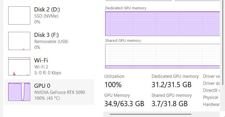
Task: Select the Disk 3 (F:) title text
Action: 47,35
